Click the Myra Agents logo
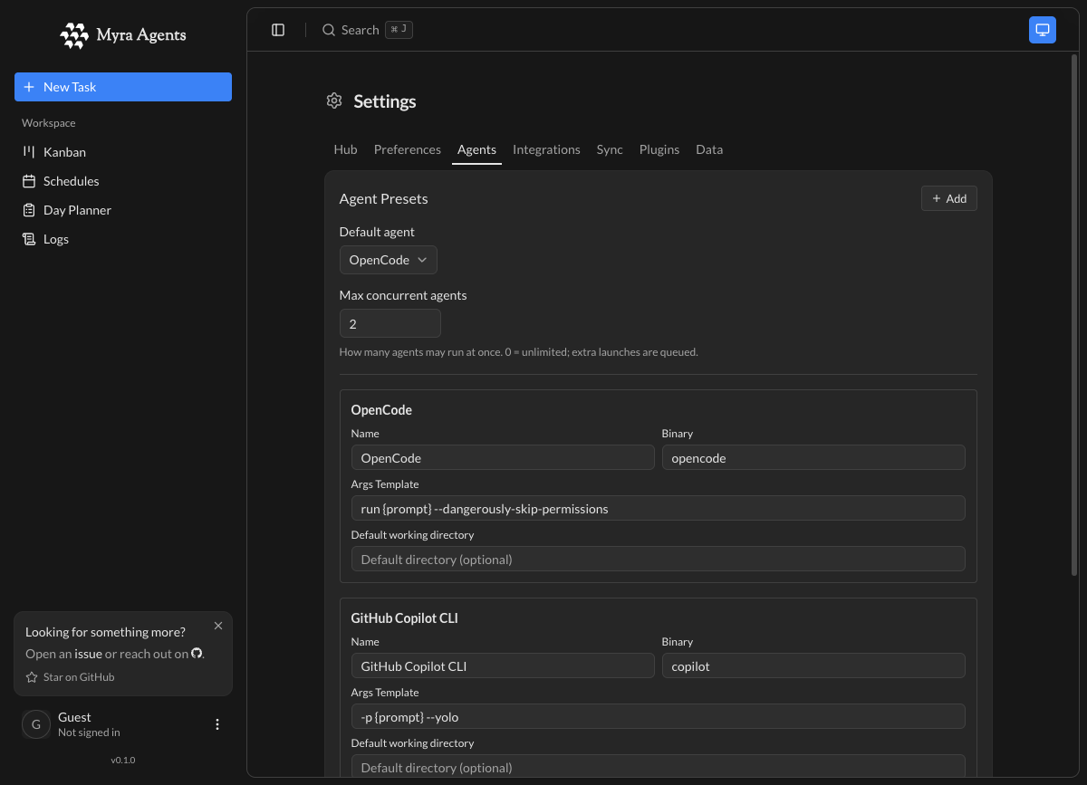Viewport: 1087px width, 785px height. click(122, 35)
